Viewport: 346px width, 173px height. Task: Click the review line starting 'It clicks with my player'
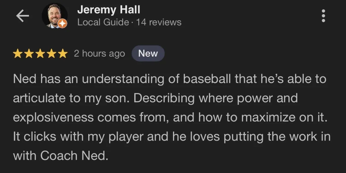click(x=172, y=137)
